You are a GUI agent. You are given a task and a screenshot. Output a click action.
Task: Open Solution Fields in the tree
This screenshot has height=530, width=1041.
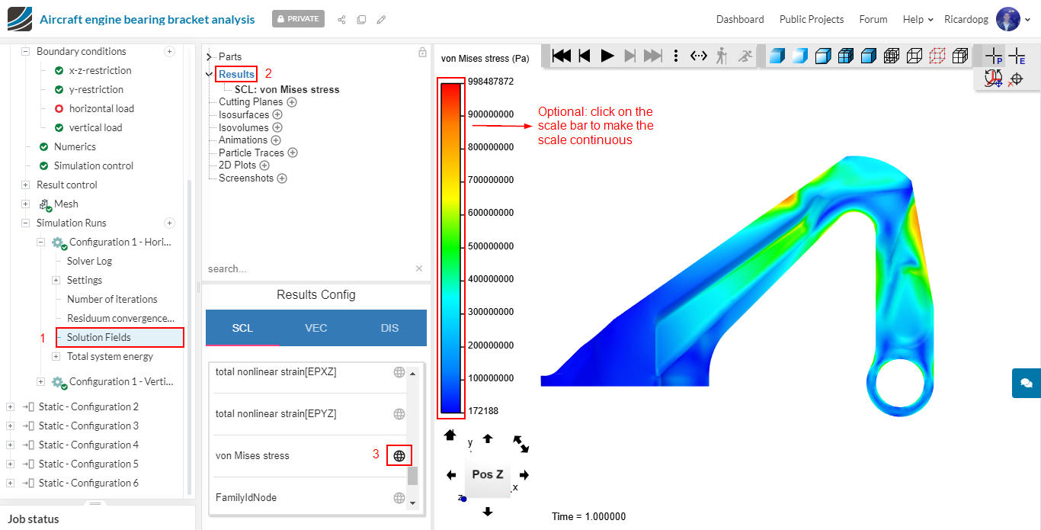(98, 338)
